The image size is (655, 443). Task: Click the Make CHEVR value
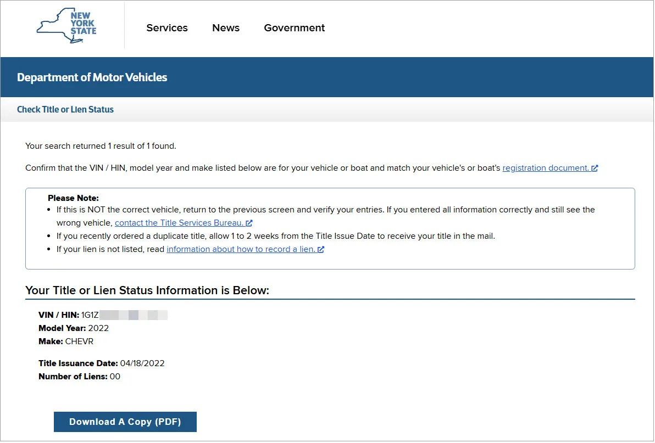click(80, 341)
